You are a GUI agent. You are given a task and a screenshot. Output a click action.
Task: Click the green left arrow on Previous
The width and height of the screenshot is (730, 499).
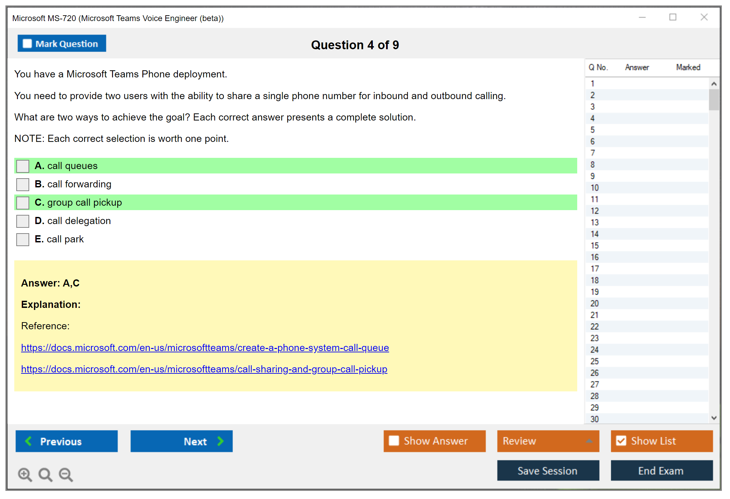click(29, 441)
